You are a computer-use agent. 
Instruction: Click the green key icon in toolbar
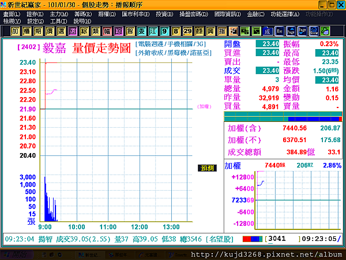[x=325, y=31]
